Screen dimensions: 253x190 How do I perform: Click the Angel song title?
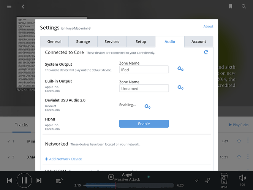pyautogui.click(x=127, y=174)
